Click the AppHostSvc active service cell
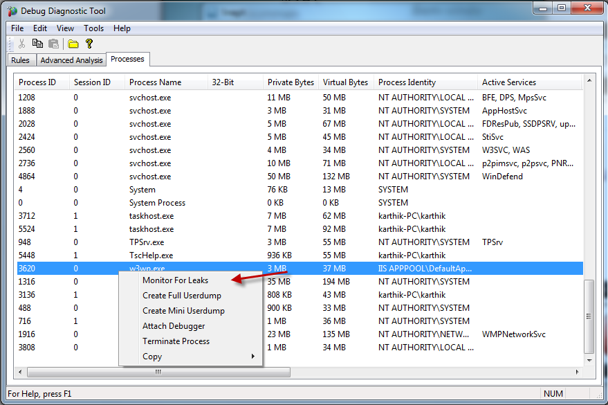Image resolution: width=608 pixels, height=405 pixels. pyautogui.click(x=504, y=111)
